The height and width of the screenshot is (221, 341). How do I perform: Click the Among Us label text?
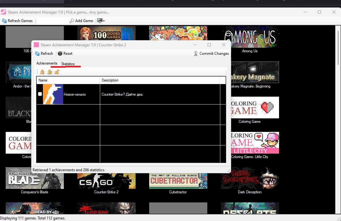pos(250,51)
